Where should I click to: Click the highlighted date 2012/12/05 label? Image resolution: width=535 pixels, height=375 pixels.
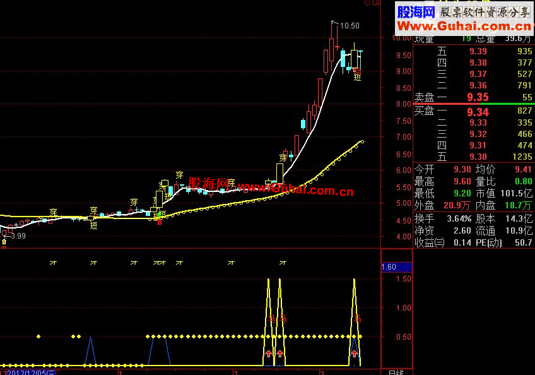click(x=31, y=372)
